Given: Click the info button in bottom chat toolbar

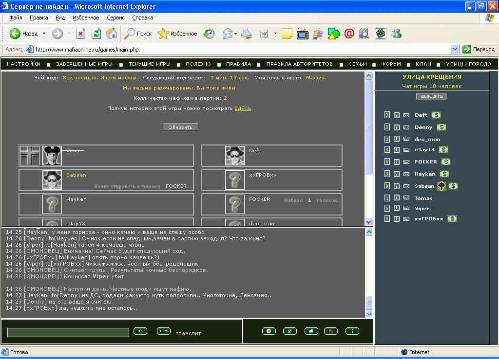Looking at the screenshot, I should pyautogui.click(x=352, y=331).
